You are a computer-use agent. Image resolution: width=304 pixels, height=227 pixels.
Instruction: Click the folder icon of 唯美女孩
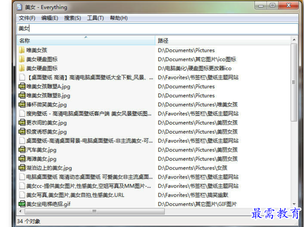pyautogui.click(x=22, y=50)
